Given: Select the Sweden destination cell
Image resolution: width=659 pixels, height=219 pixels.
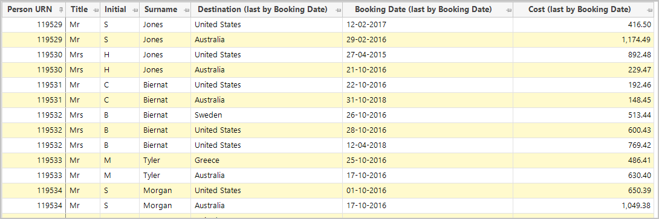Looking at the screenshot, I should (x=267, y=115).
